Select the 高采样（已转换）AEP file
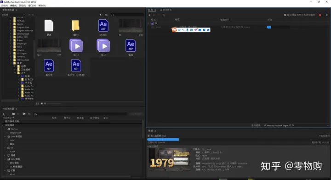331x180 pixels. [x=76, y=65]
